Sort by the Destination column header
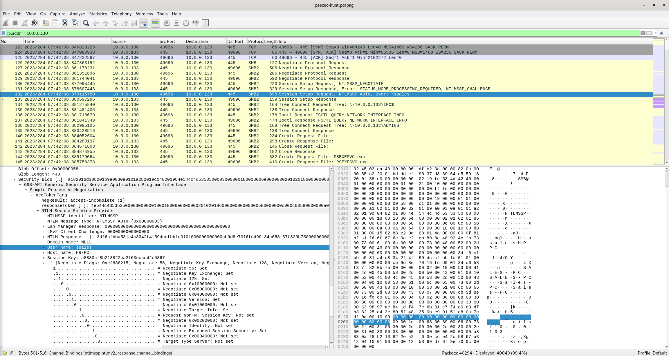Screen dimensions: 669x356 click(x=205, y=41)
